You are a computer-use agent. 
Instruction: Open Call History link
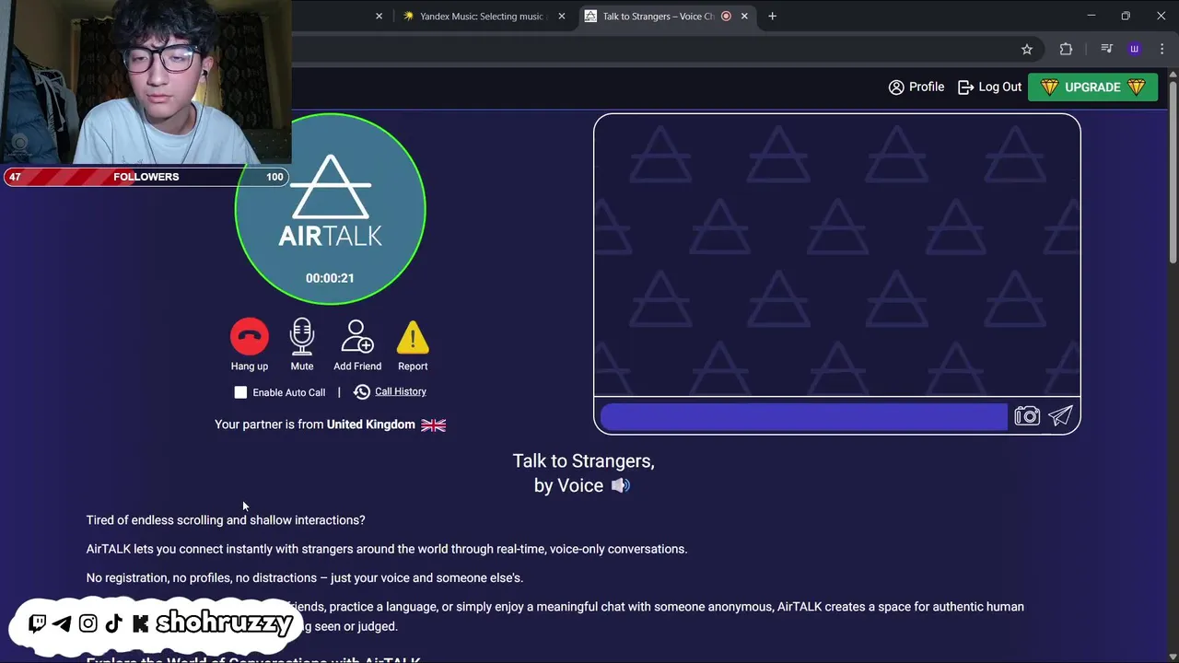(x=401, y=391)
